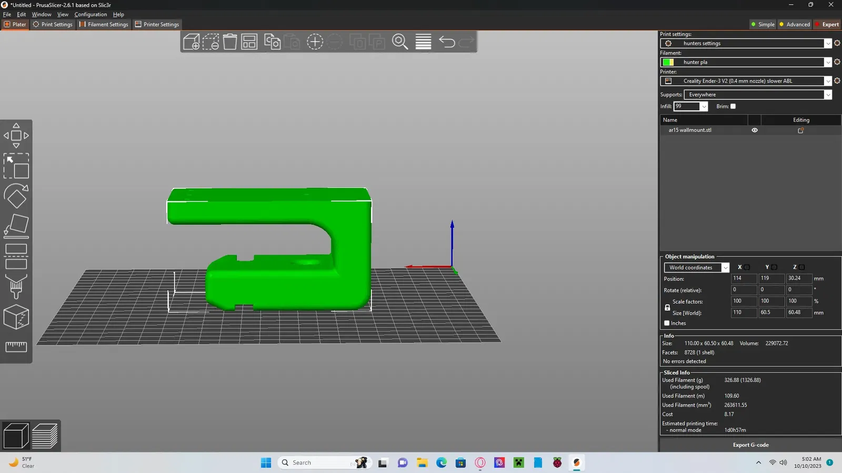Open the Configuration menu

coord(91,14)
